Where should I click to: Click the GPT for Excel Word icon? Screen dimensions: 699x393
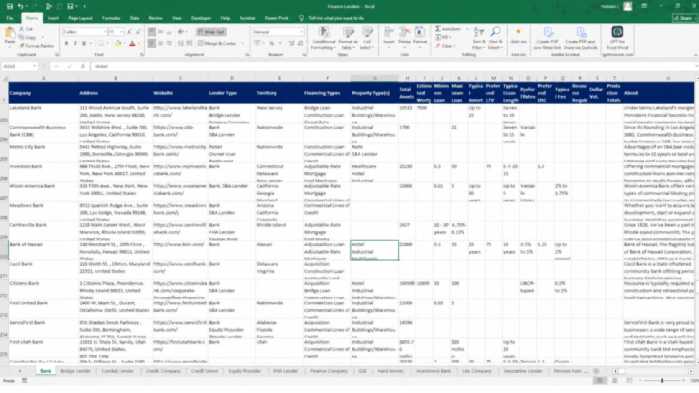[617, 32]
